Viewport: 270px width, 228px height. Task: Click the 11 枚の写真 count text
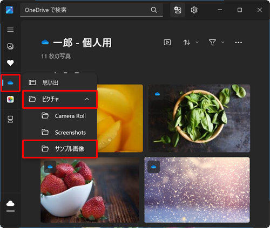coord(56,56)
